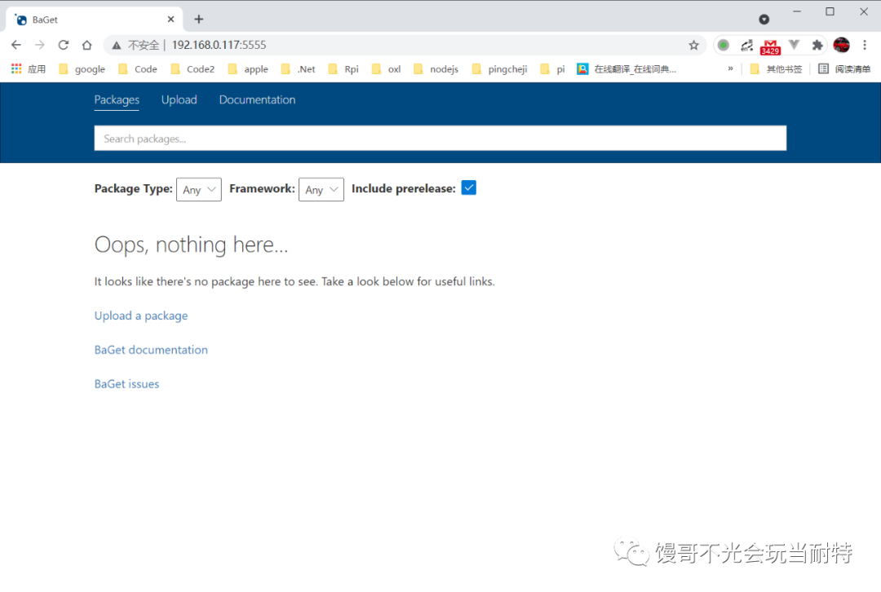881x592 pixels.
Task: Open the nodejs bookmark folder
Action: [x=436, y=68]
